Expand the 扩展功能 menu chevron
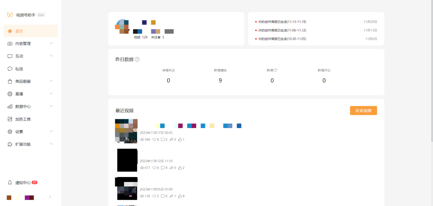The image size is (433, 206). (51, 144)
